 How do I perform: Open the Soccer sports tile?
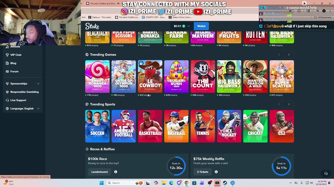pos(97,126)
